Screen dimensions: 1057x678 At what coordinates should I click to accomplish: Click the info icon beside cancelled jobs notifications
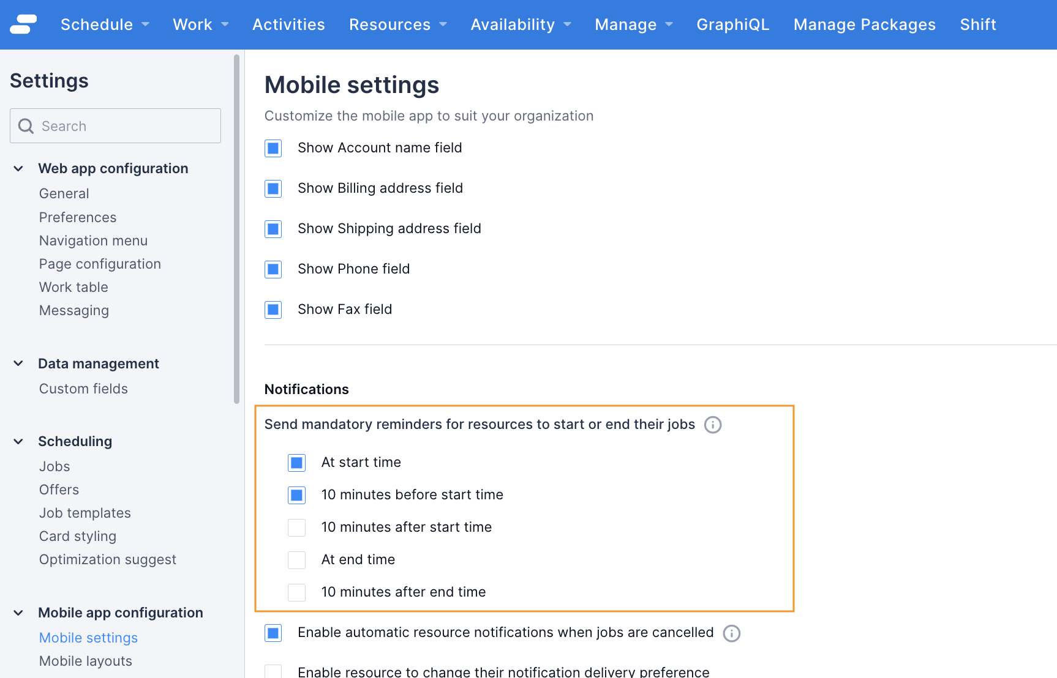coord(731,633)
